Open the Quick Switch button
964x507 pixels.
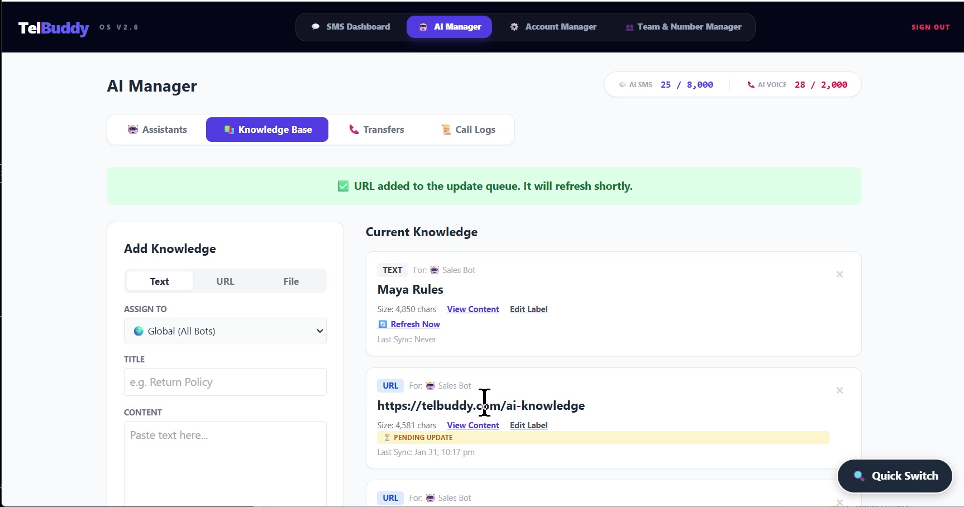click(x=895, y=476)
